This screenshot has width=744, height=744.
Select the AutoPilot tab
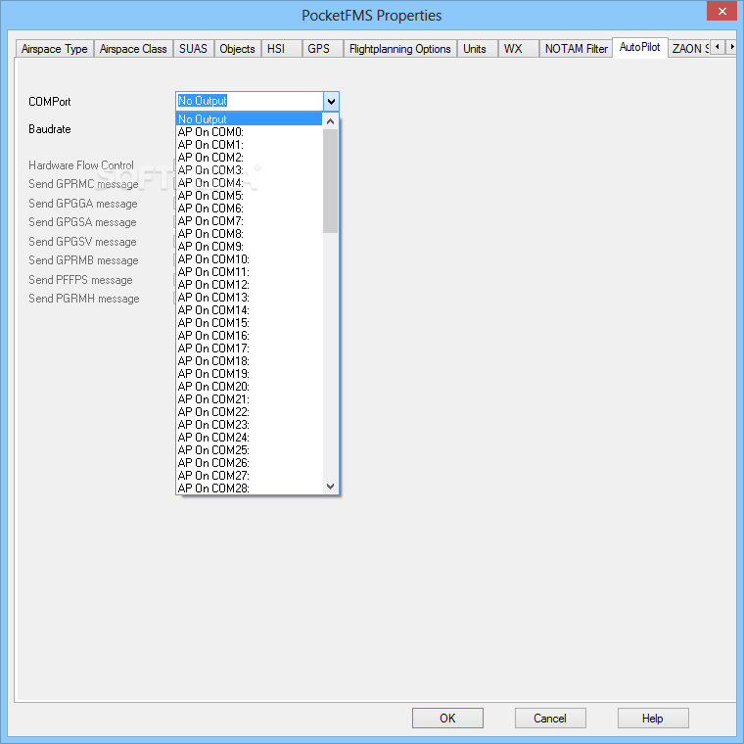pyautogui.click(x=640, y=47)
